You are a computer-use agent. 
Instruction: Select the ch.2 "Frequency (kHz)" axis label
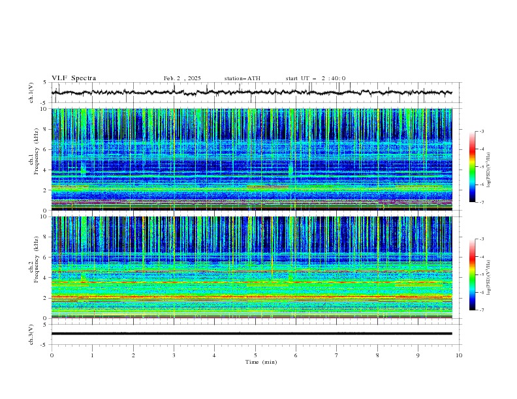(37, 259)
